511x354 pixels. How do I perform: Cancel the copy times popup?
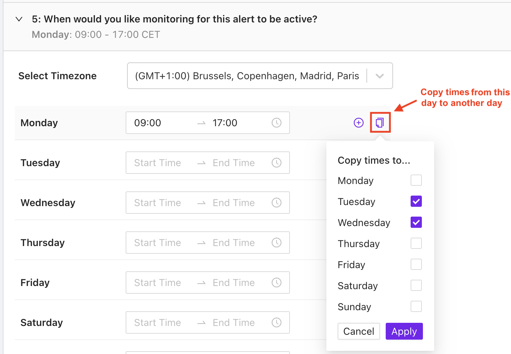358,331
